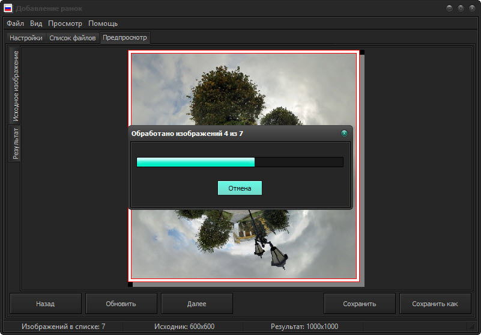
Task: Open the Файл menu
Action: [15, 23]
